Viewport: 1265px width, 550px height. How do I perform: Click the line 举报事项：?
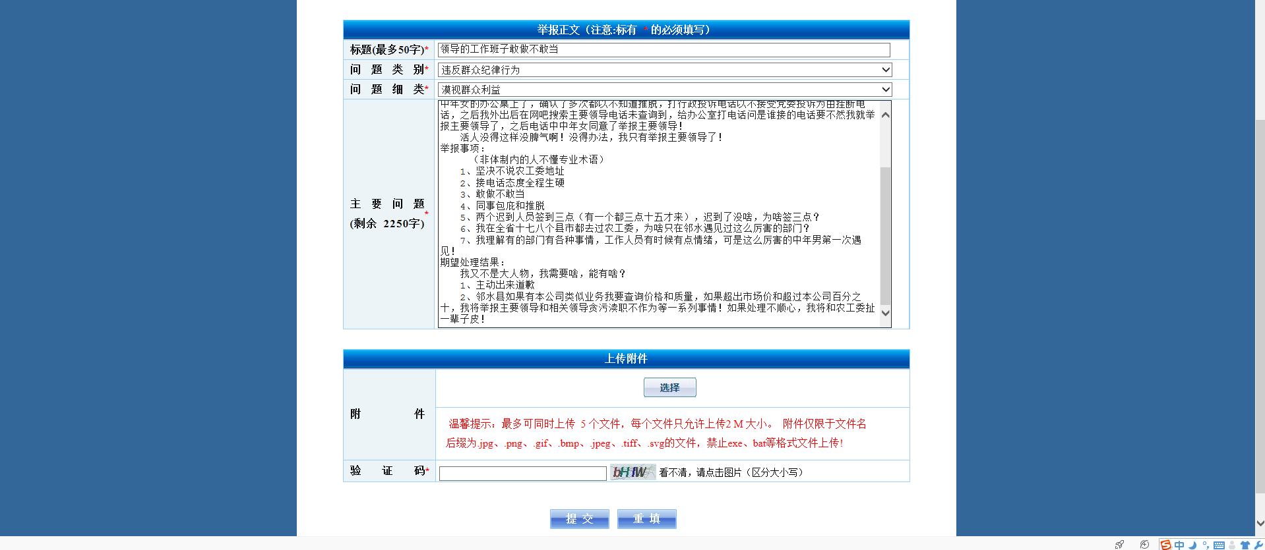pos(462,148)
